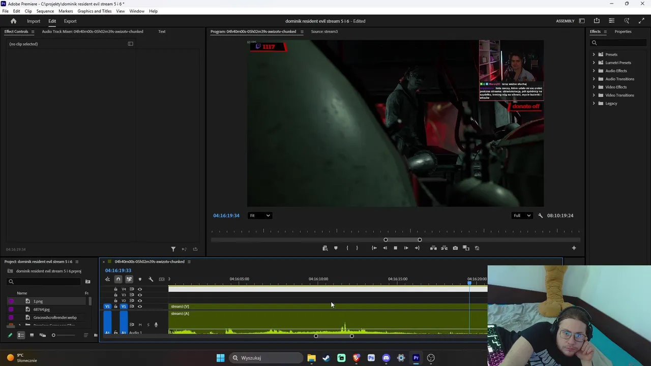Toggle captions track options in timeline
This screenshot has width=651, height=366.
[162, 279]
